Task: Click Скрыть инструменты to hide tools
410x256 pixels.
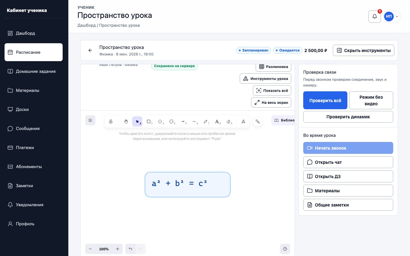Action: [364, 50]
